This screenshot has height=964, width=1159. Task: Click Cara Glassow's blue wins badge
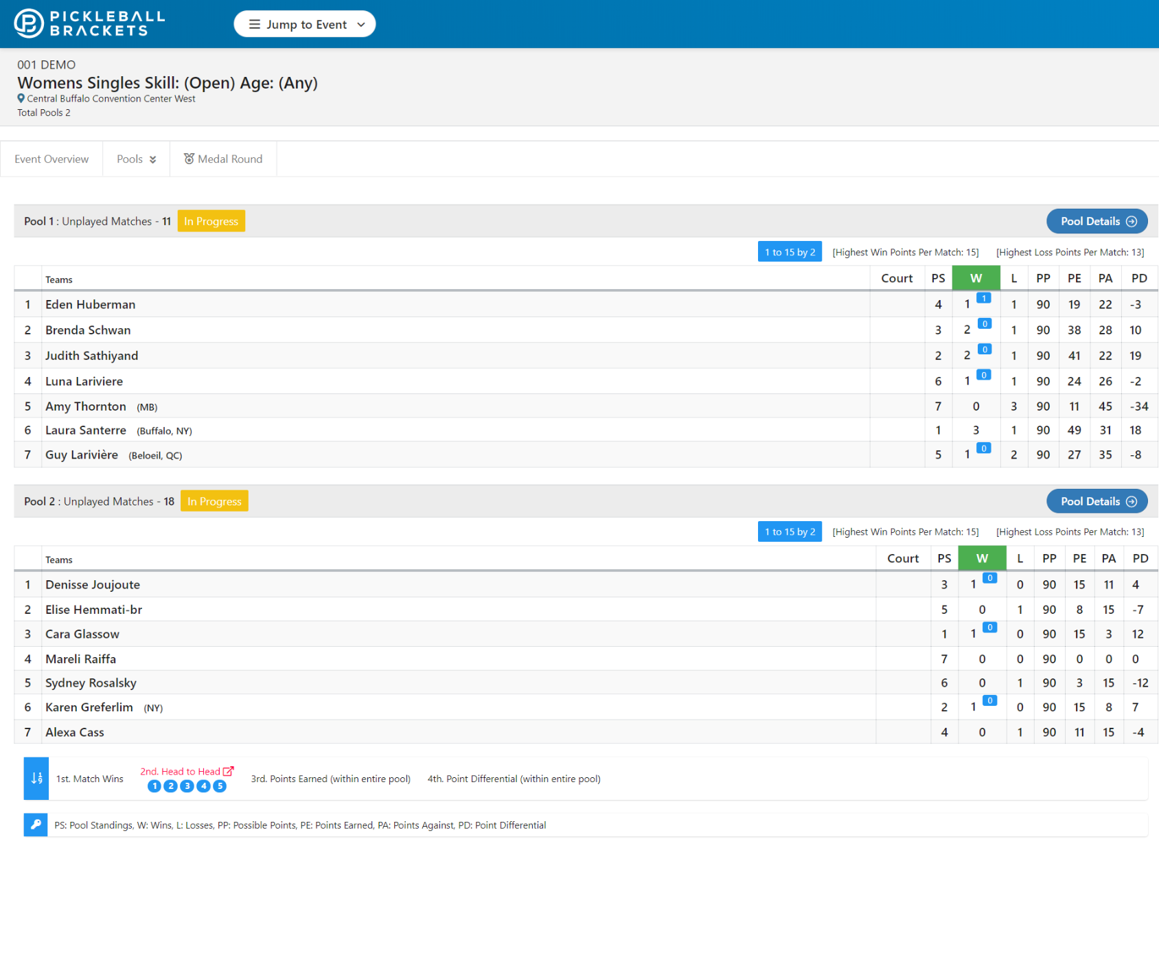[x=989, y=628]
